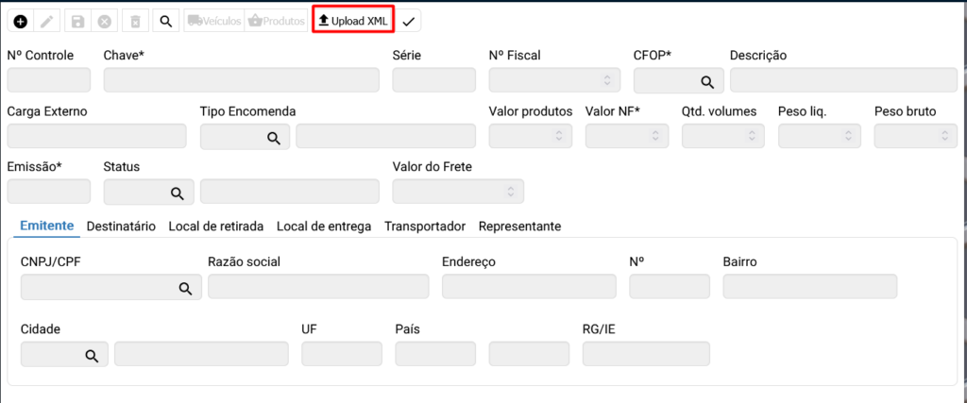This screenshot has height=403, width=967.
Task: Click the Produtos toolbar button
Action: coord(276,21)
